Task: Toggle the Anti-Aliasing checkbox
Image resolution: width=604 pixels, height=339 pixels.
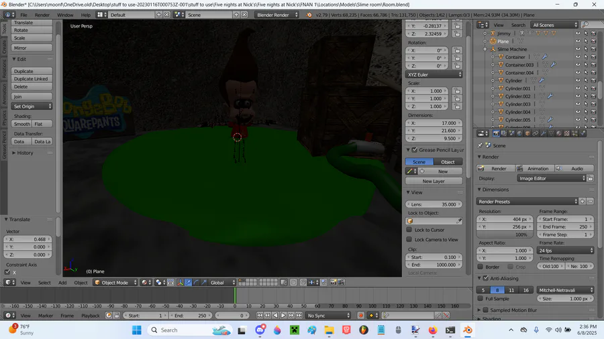Action: point(486,278)
